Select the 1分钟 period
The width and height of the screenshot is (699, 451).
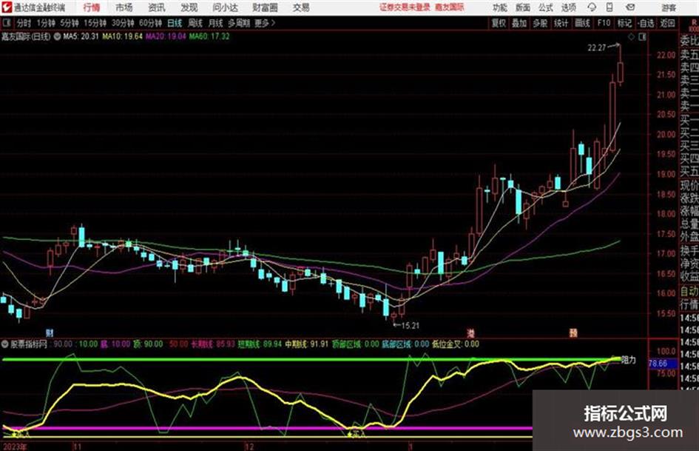click(46, 23)
